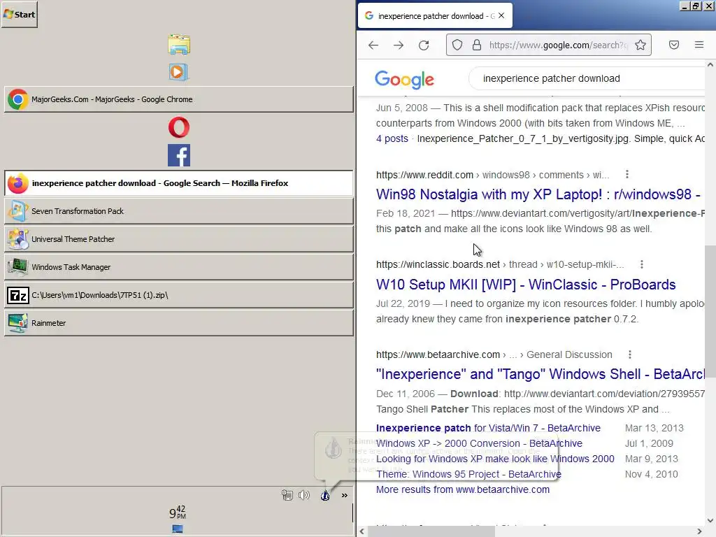Screen dimensions: 716x537
Task: Reload the Firefox page
Action: pyautogui.click(x=424, y=45)
